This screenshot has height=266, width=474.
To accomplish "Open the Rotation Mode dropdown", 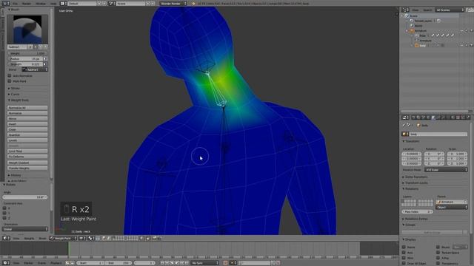I will coord(446,170).
